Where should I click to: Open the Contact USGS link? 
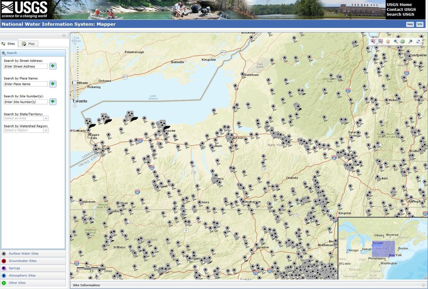tap(401, 9)
